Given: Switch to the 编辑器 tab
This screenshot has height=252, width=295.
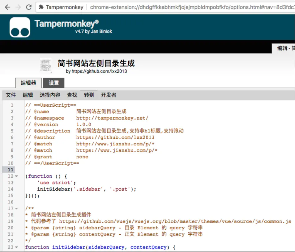Looking at the screenshot, I should tap(28, 83).
